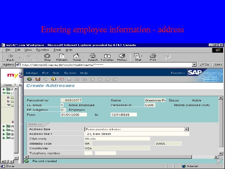Viewport: 225px width, 169px height.
Task: Click the red Cancel icon in SAP toolbar
Action: point(62,79)
